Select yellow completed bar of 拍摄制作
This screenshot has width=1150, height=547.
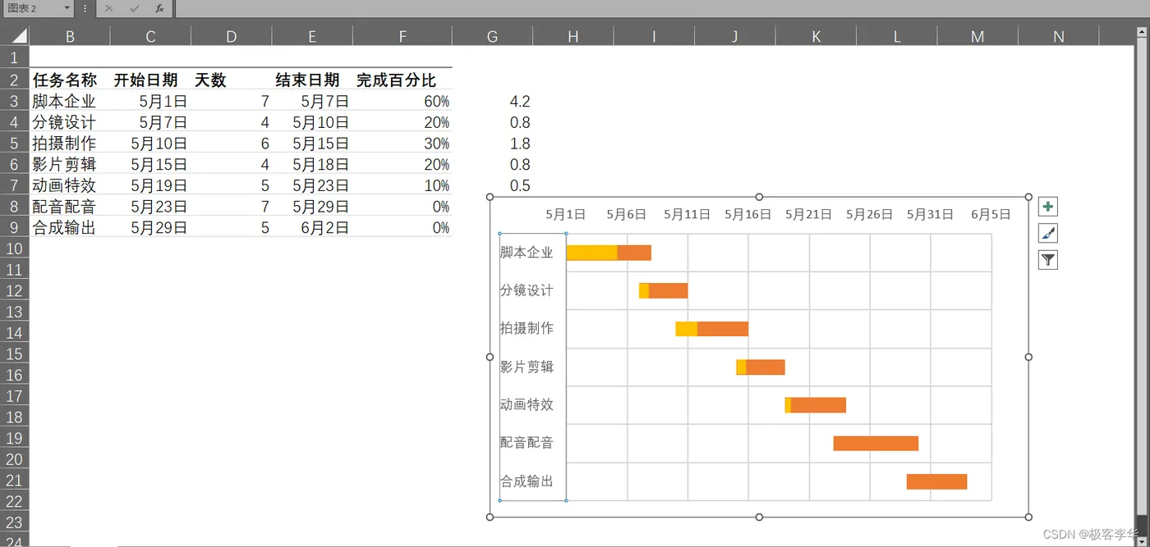coord(687,329)
